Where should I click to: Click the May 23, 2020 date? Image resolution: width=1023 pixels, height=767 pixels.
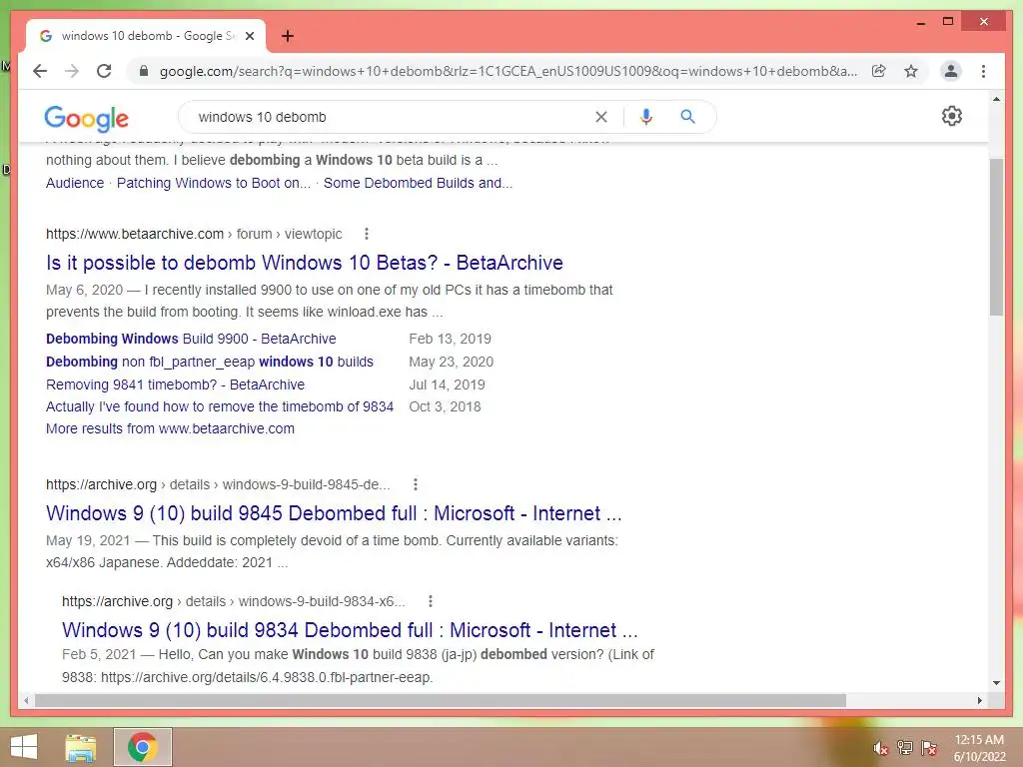click(x=451, y=362)
